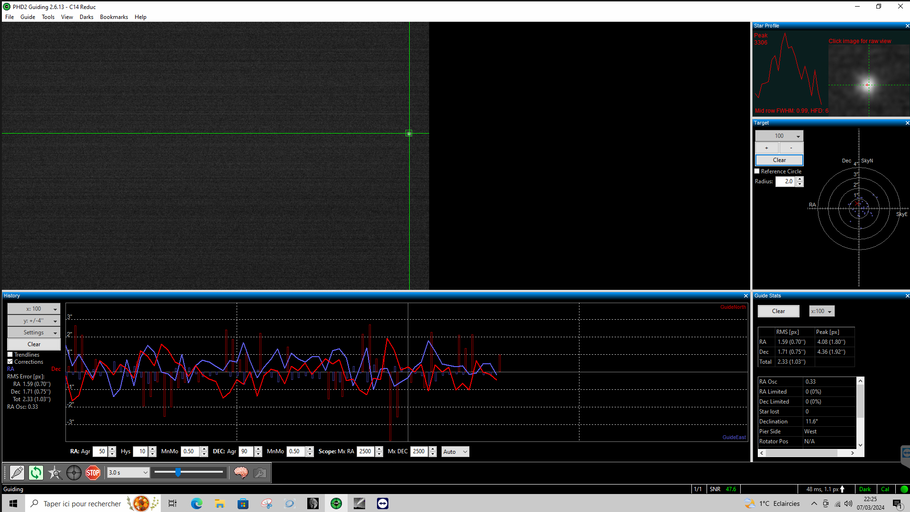Open camera settings icon in toolbar
910x512 pixels.
coord(260,472)
